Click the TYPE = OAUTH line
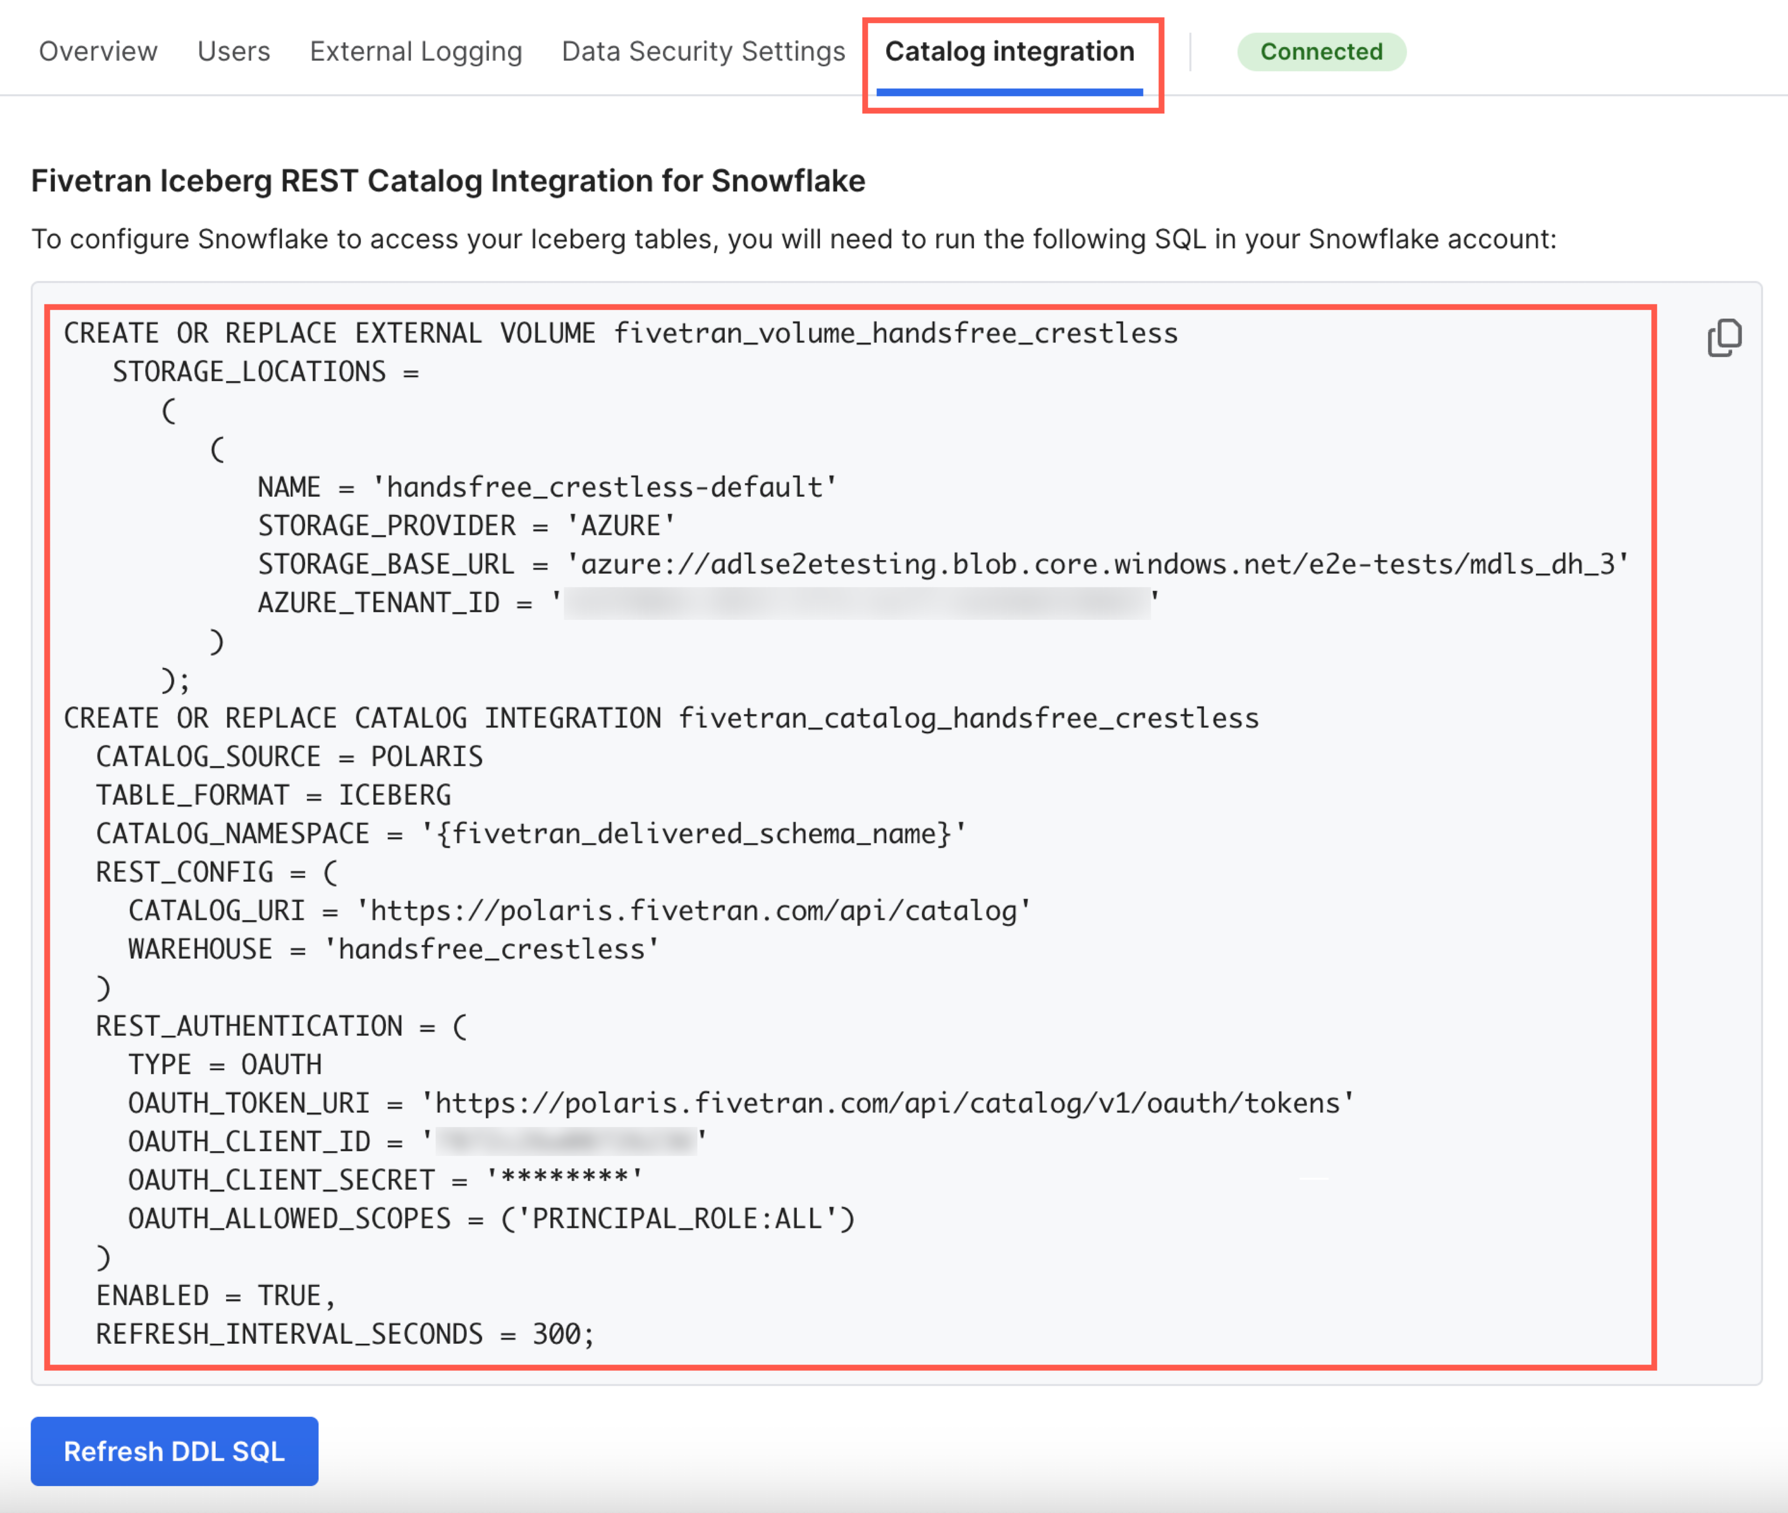Viewport: 1788px width, 1513px height. [x=225, y=1064]
